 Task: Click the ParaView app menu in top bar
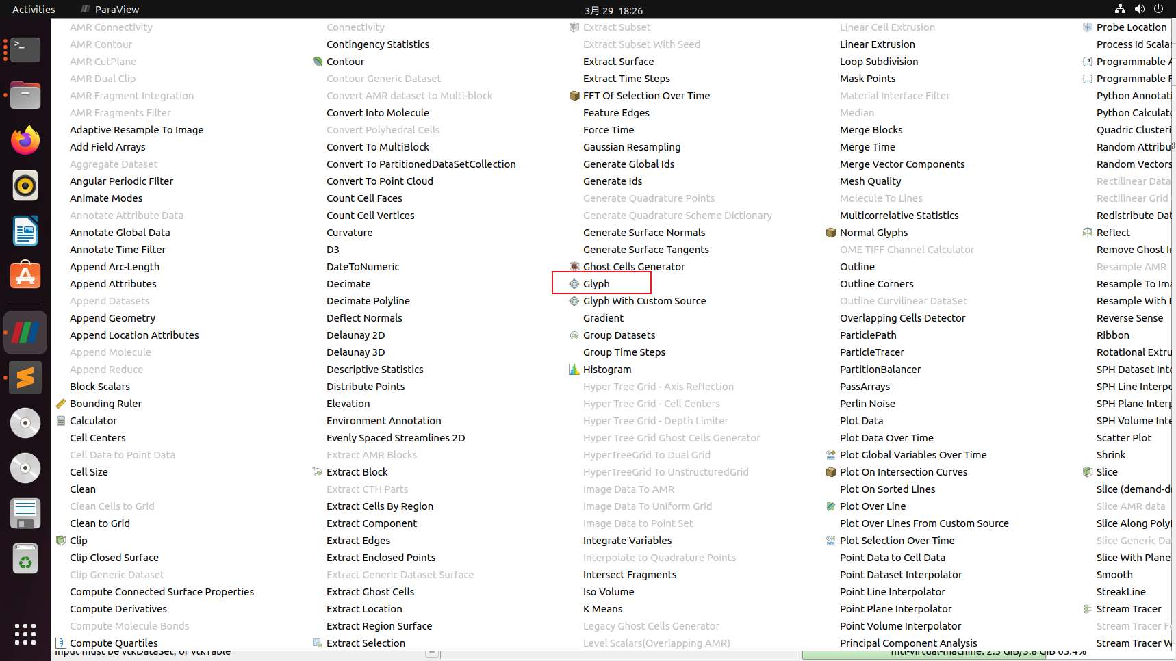pyautogui.click(x=110, y=10)
